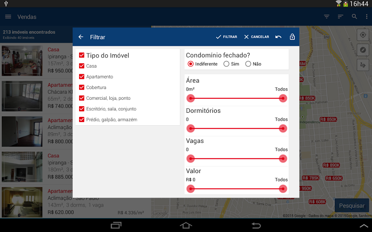
Task: Tap the R$ 608K map price marker
Action: click(x=318, y=202)
